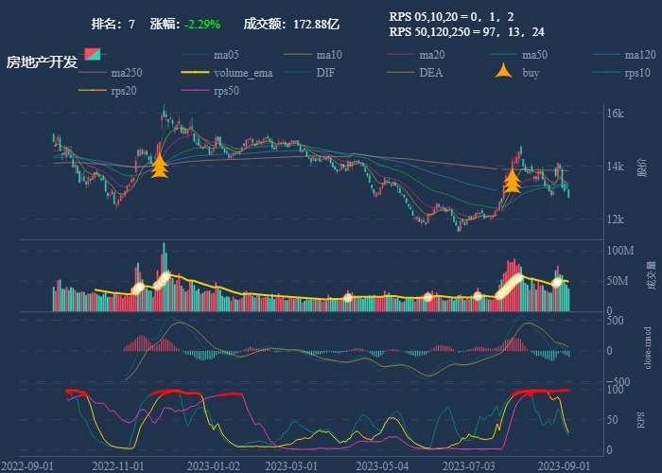
Task: Click the 16k price axis label
Action: (615, 114)
